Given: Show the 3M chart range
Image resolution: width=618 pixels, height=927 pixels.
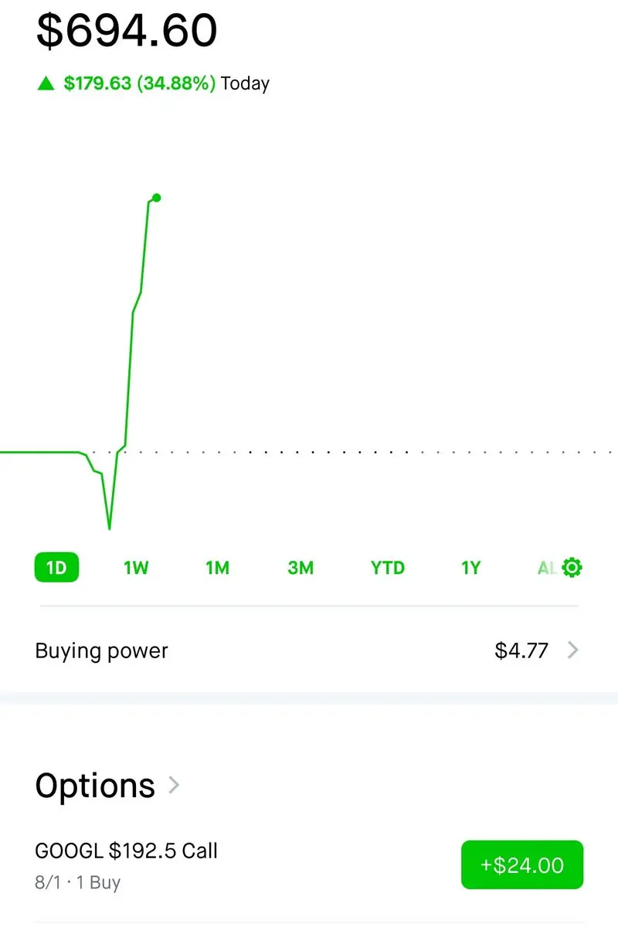Looking at the screenshot, I should (x=301, y=568).
